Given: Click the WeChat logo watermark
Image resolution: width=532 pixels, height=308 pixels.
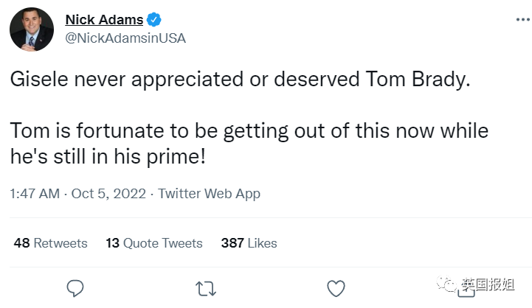Looking at the screenshot, I should [x=446, y=283].
